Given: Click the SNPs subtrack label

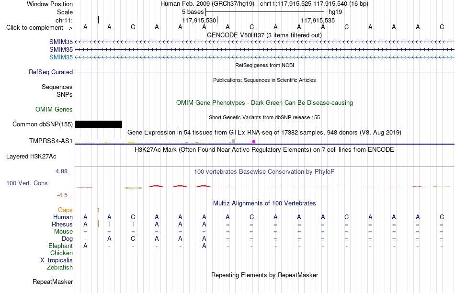Looking at the screenshot, I should [x=65, y=95].
